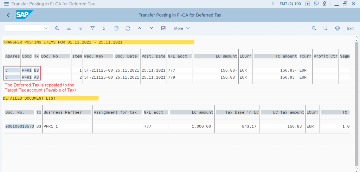Select tax code A3 cell
This screenshot has height=172, width=360.
pos(37,77)
